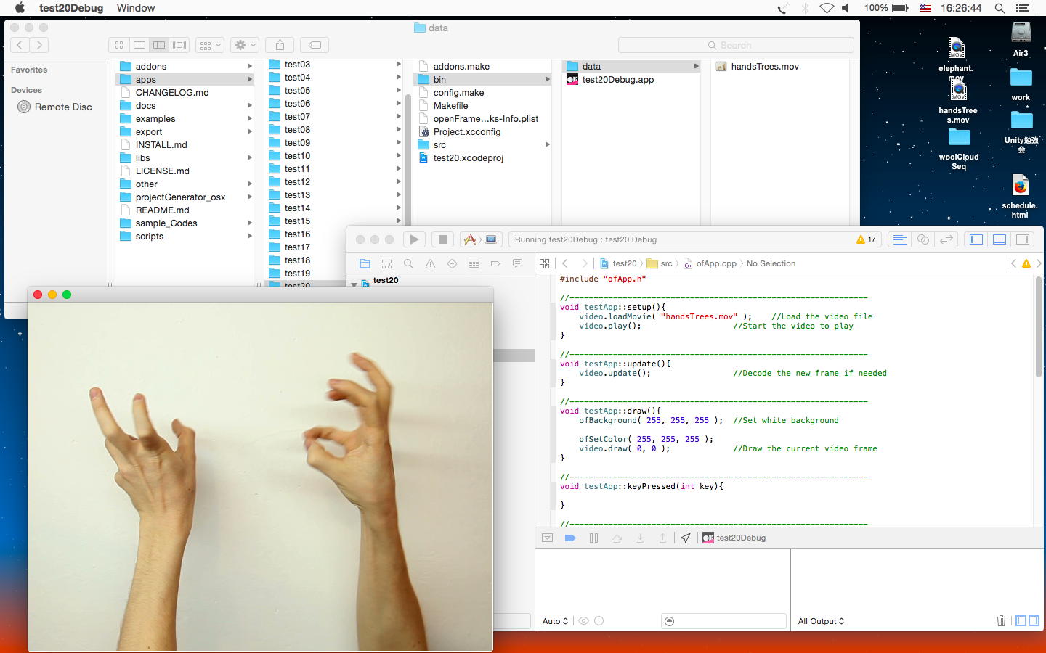The height and width of the screenshot is (653, 1046).
Task: Toggle Xcode debug area visibility
Action: tap(1000, 239)
